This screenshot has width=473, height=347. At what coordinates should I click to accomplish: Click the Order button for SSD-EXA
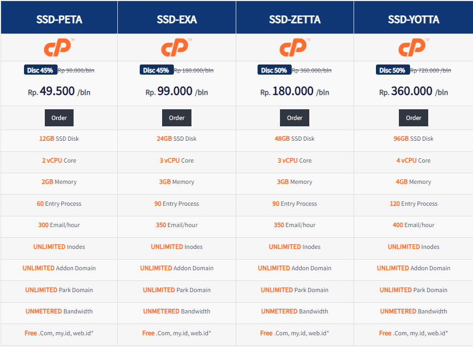[x=177, y=117]
